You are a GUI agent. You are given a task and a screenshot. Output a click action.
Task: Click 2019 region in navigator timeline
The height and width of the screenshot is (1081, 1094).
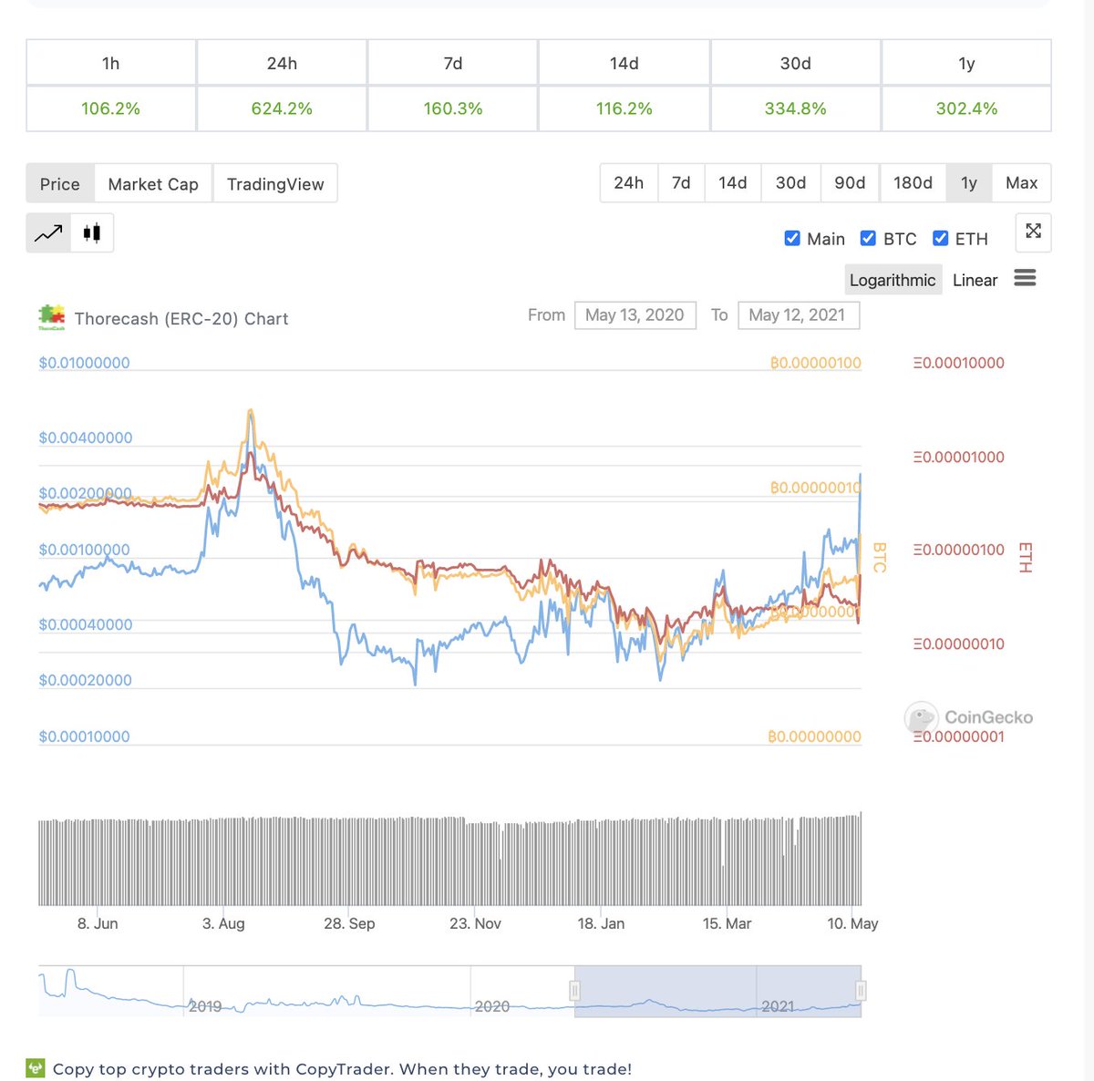[205, 1006]
